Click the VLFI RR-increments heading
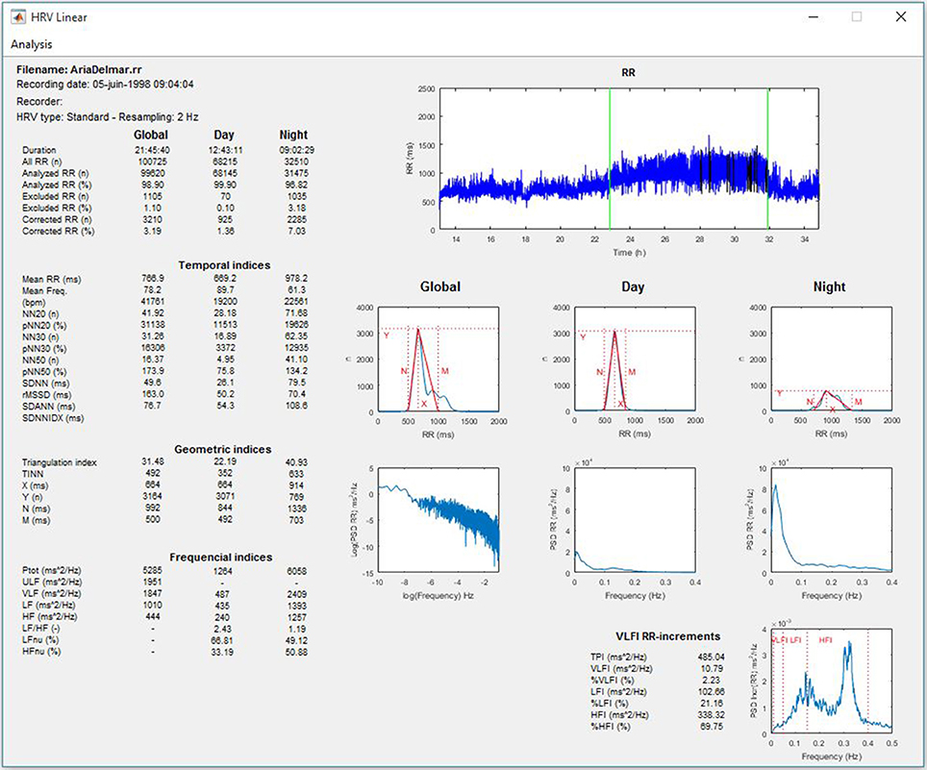Viewport: 927px width, 770px height. tap(667, 636)
